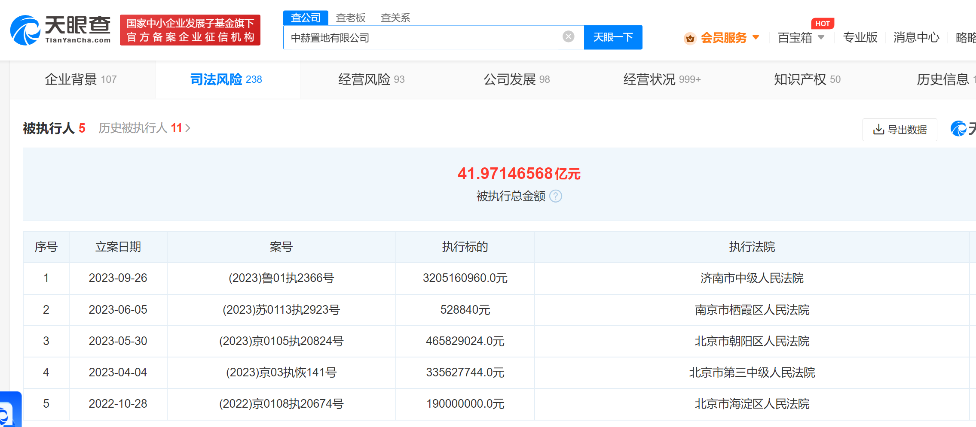Click the execution amount 528840元

[x=465, y=309]
